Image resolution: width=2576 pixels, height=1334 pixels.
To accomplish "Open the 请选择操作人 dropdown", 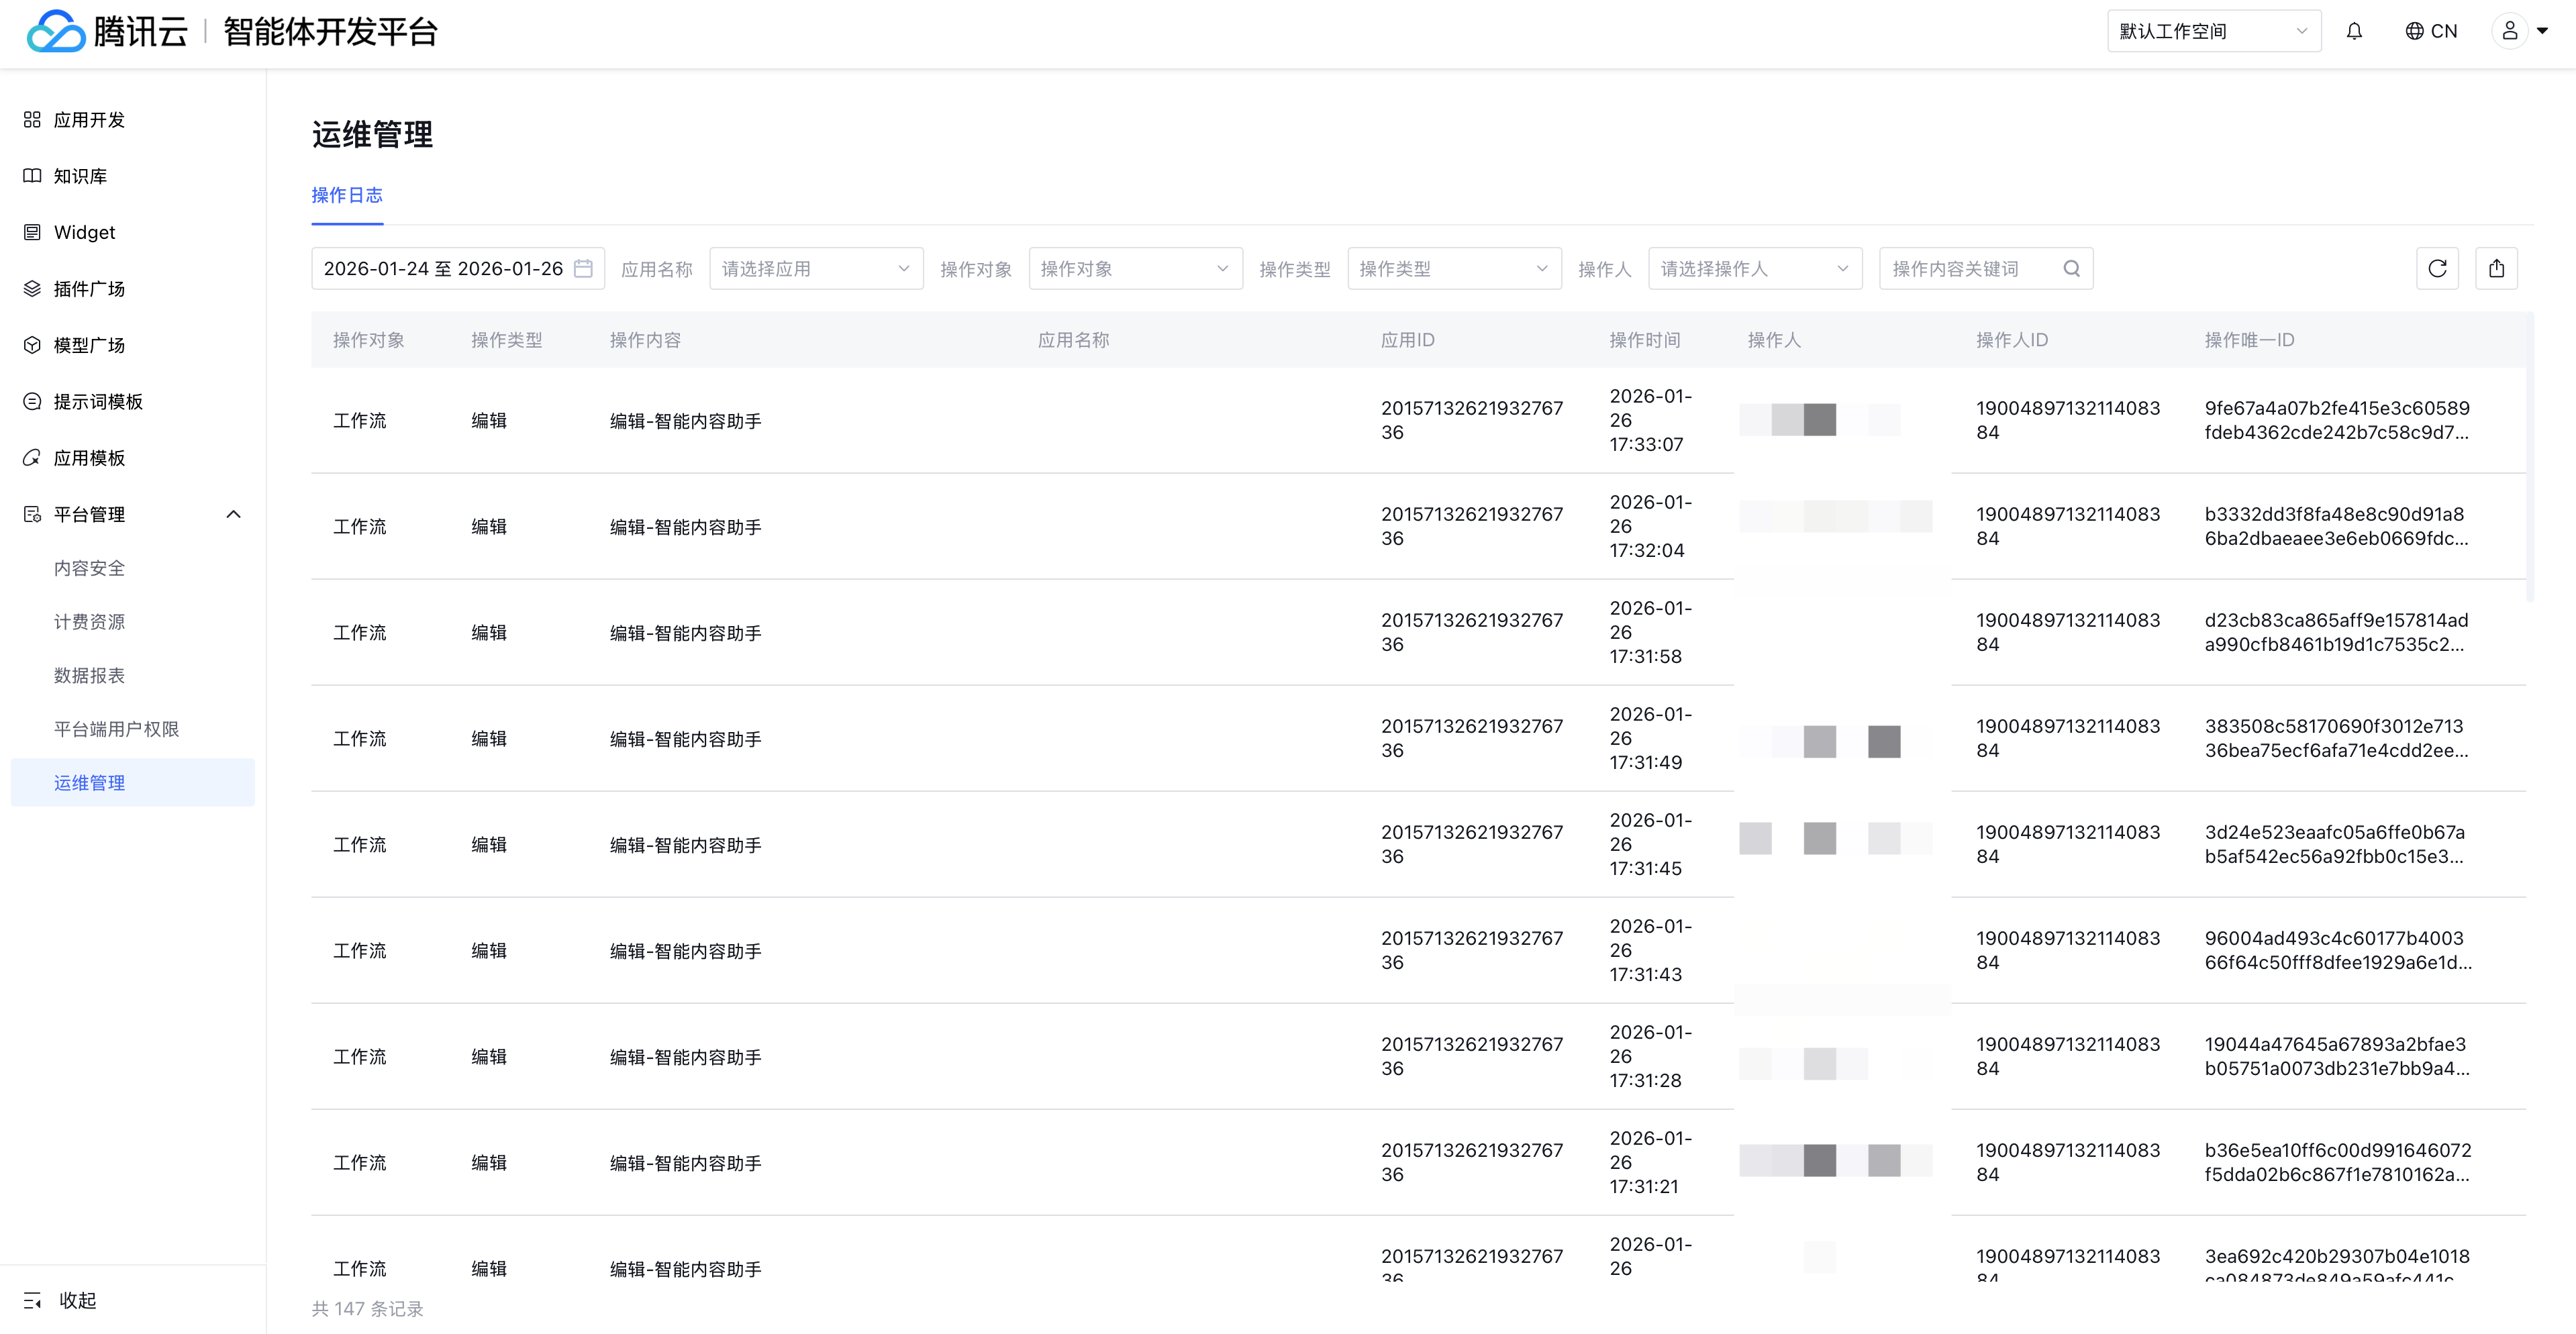I will (x=1754, y=269).
